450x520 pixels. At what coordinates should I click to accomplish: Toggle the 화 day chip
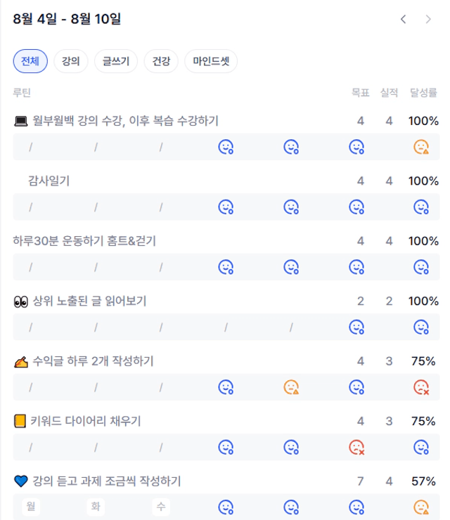96,506
